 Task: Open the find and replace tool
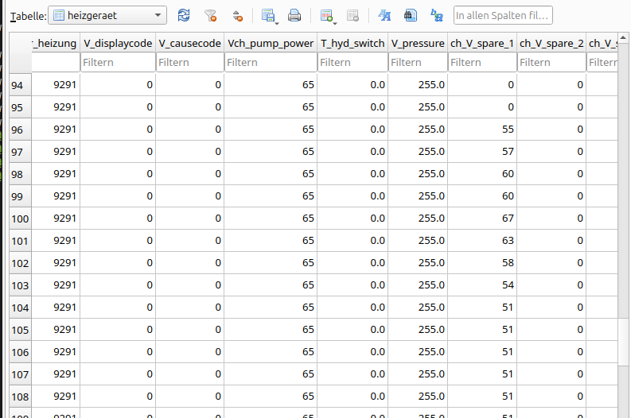coord(436,15)
